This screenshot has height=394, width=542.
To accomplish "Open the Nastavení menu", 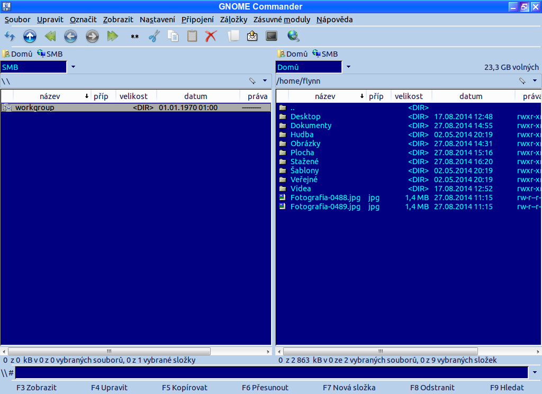I will 157,20.
